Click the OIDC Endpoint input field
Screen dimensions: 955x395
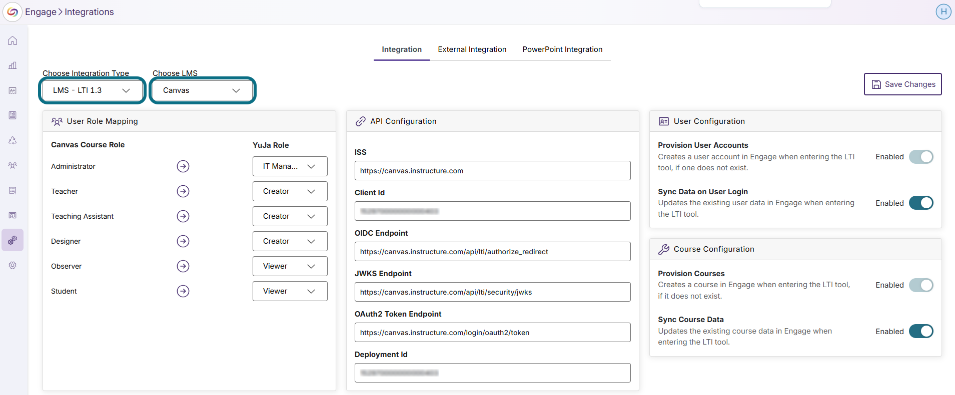coord(493,252)
